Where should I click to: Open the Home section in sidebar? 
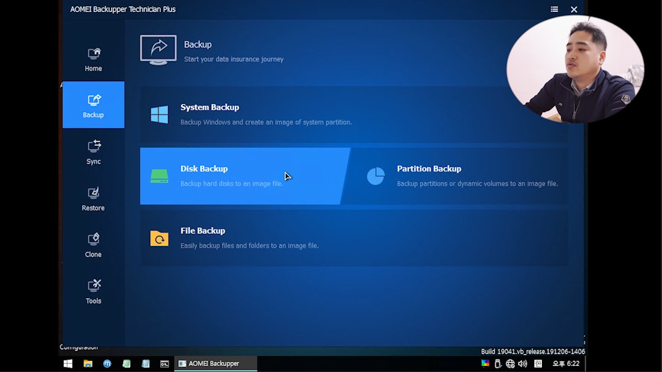coord(93,59)
